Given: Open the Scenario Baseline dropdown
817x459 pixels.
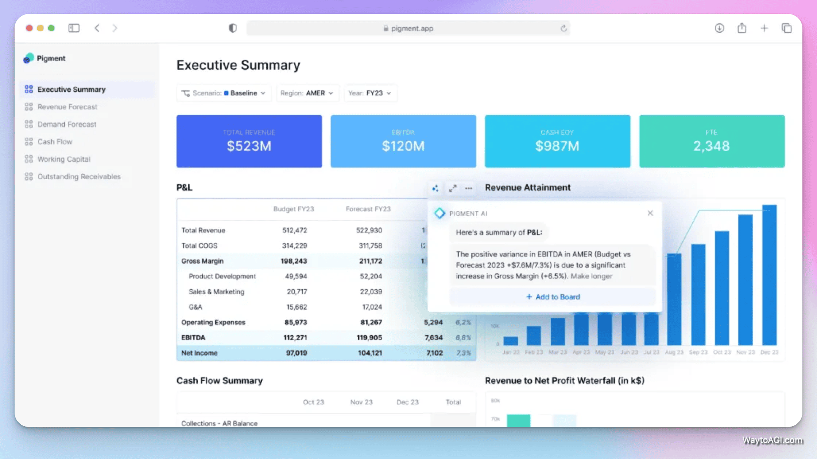Looking at the screenshot, I should point(224,93).
